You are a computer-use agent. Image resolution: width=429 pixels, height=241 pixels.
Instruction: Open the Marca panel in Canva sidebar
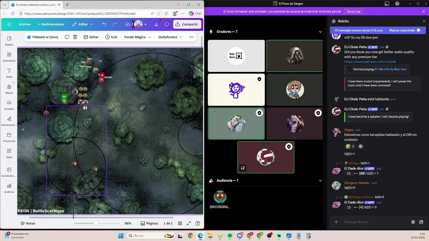pyautogui.click(x=9, y=89)
